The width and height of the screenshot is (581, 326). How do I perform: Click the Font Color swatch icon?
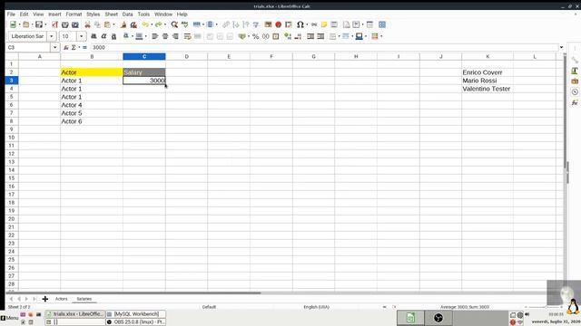click(x=126, y=36)
